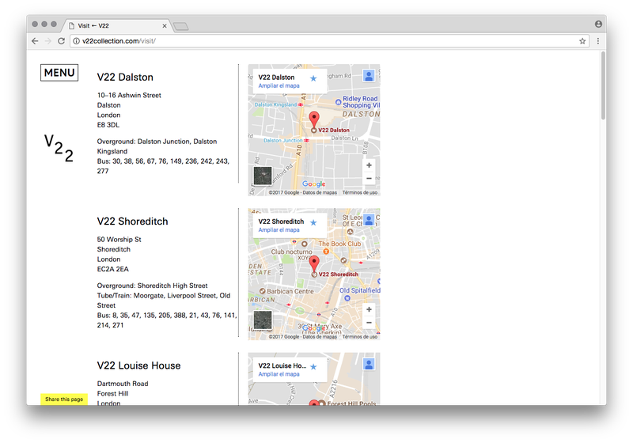Reload the page with the refresh icon

click(x=62, y=41)
